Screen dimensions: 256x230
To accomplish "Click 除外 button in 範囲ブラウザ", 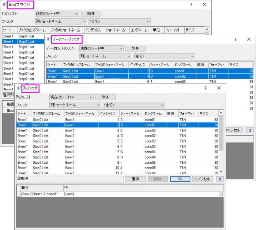I will [91, 14].
